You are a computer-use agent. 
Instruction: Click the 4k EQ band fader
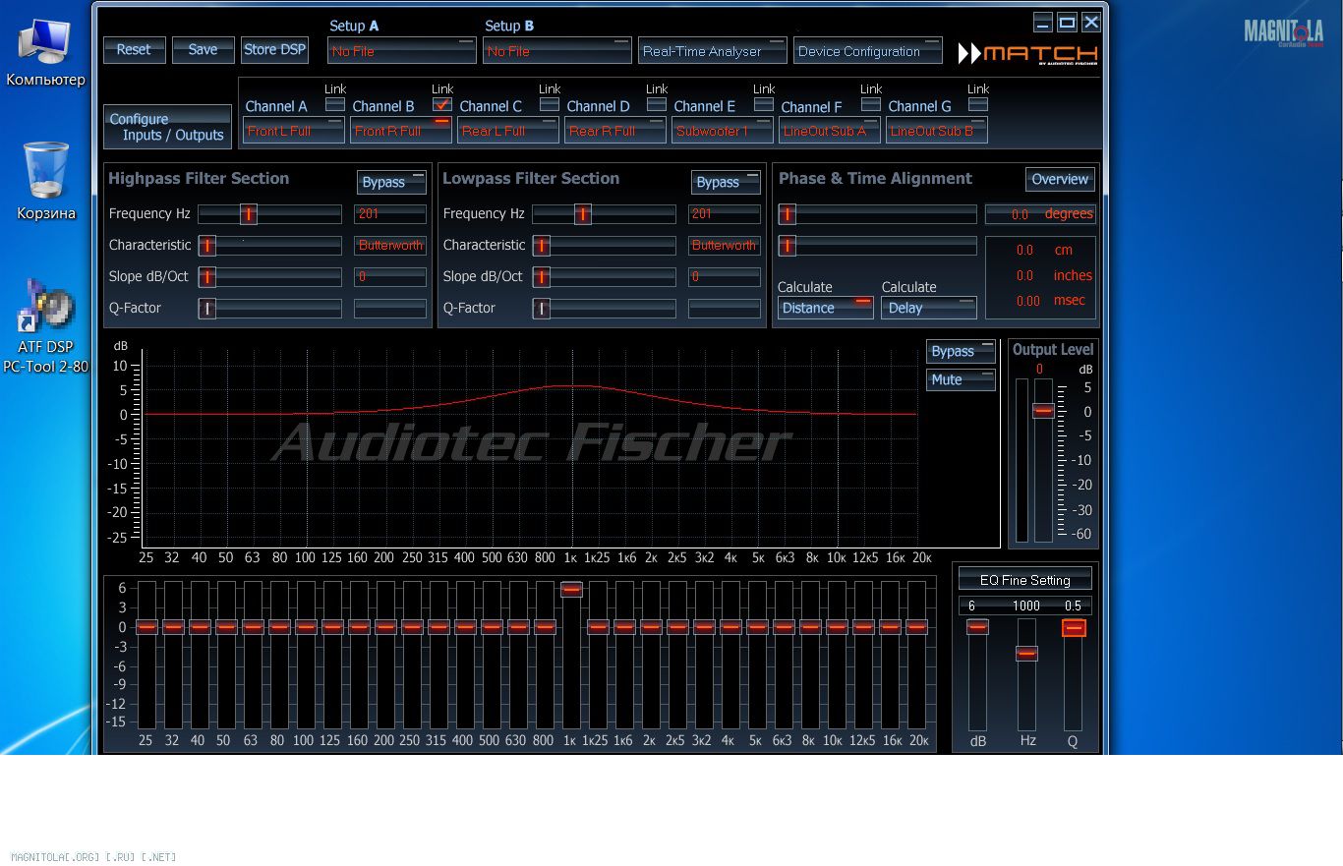tap(730, 626)
